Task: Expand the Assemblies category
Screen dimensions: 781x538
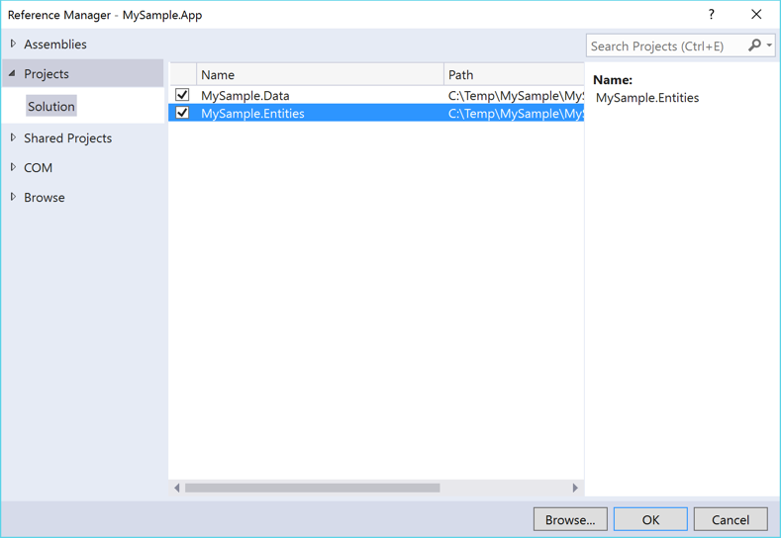Action: [x=13, y=45]
